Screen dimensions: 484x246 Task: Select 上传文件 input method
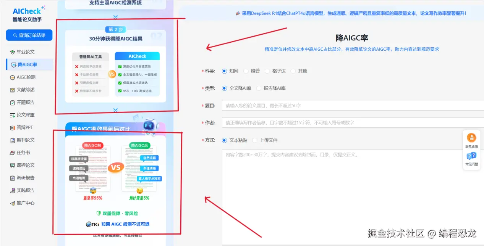tap(255, 140)
